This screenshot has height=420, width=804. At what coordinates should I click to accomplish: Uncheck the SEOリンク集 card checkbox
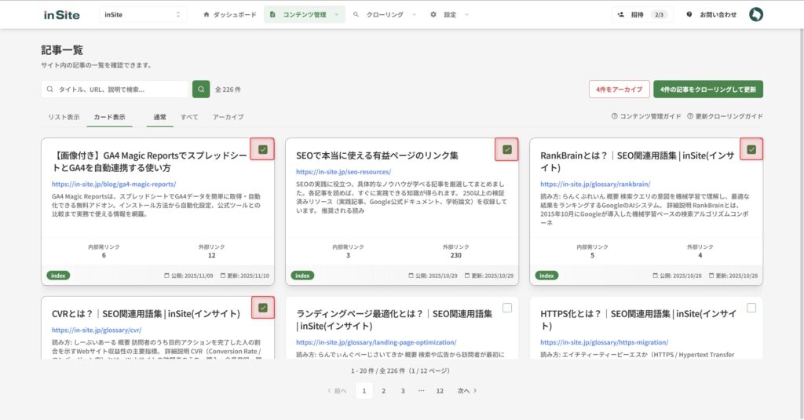pyautogui.click(x=507, y=149)
